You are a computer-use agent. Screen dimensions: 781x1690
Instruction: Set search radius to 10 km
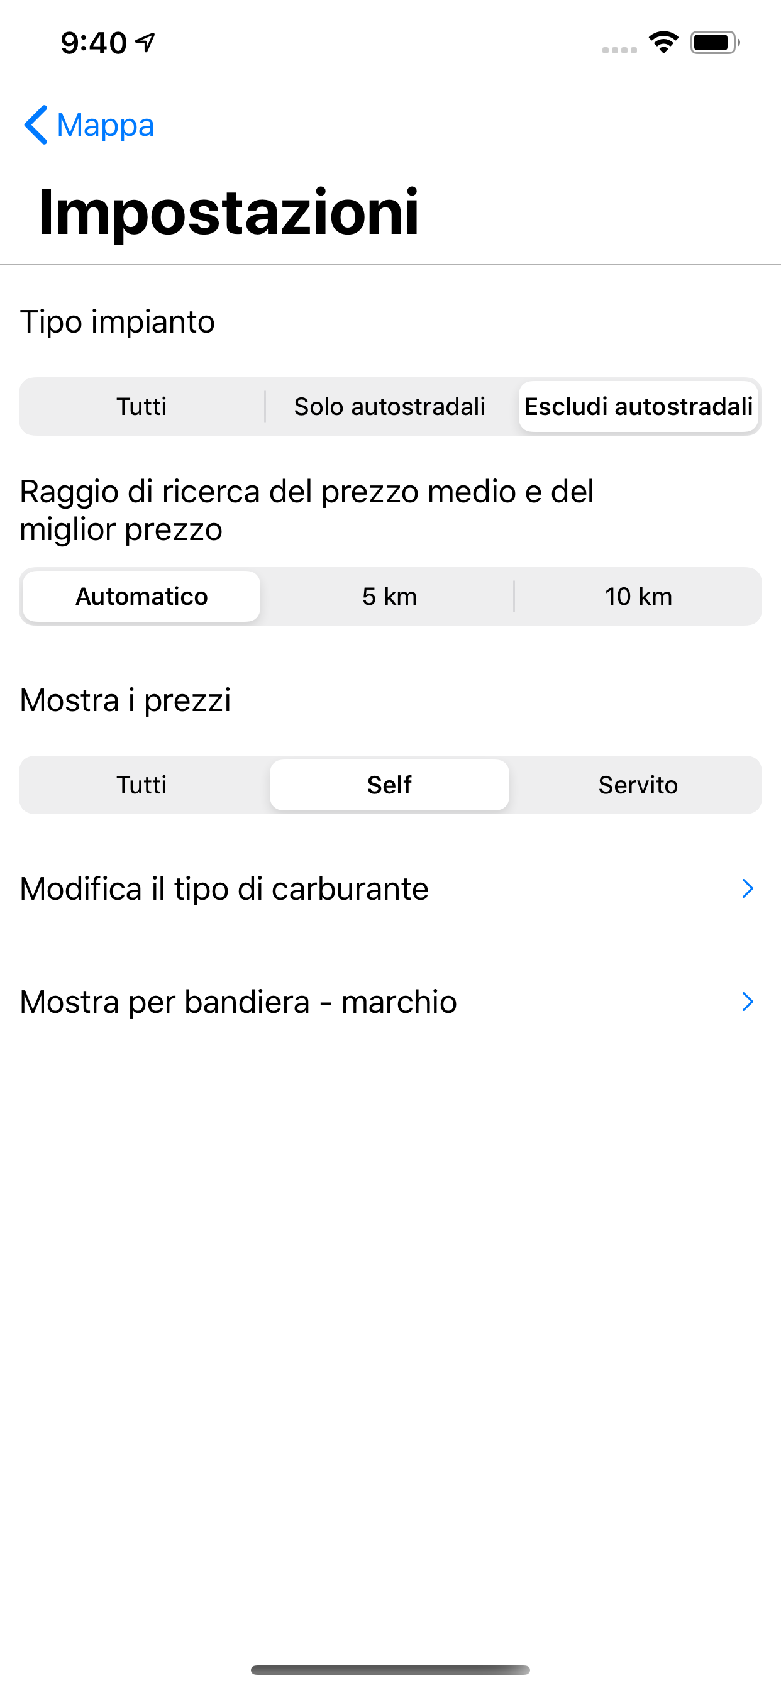coord(638,597)
